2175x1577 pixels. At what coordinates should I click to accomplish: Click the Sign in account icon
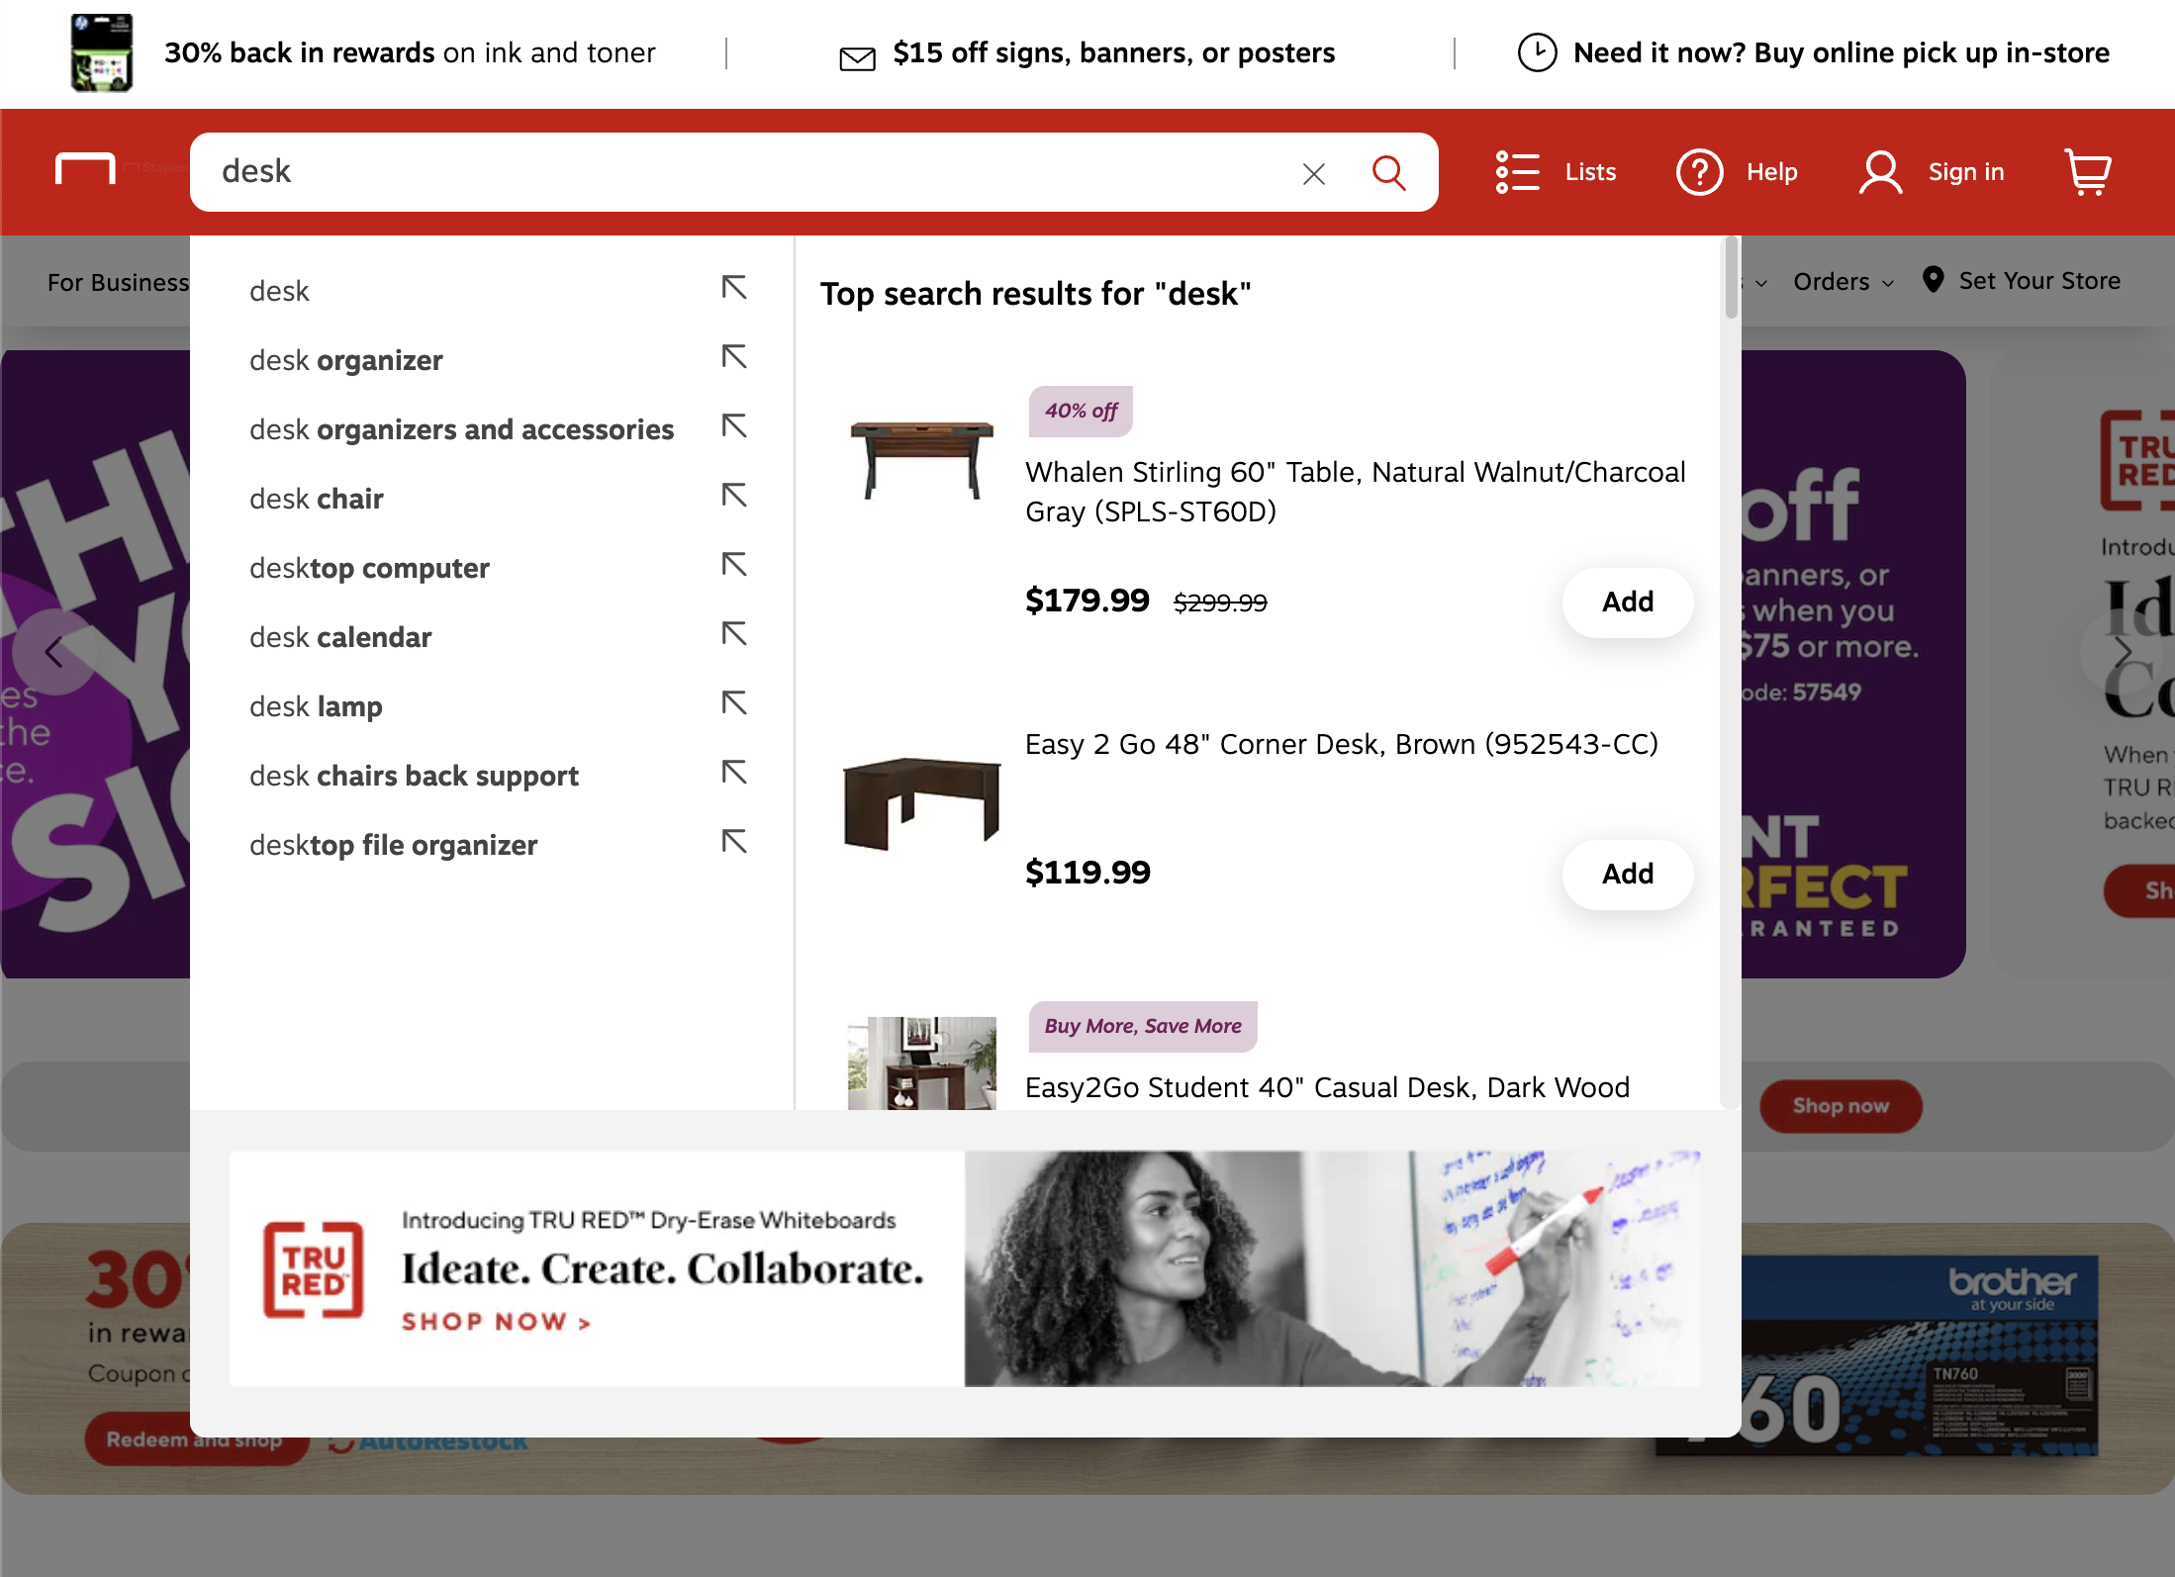tap(1880, 172)
